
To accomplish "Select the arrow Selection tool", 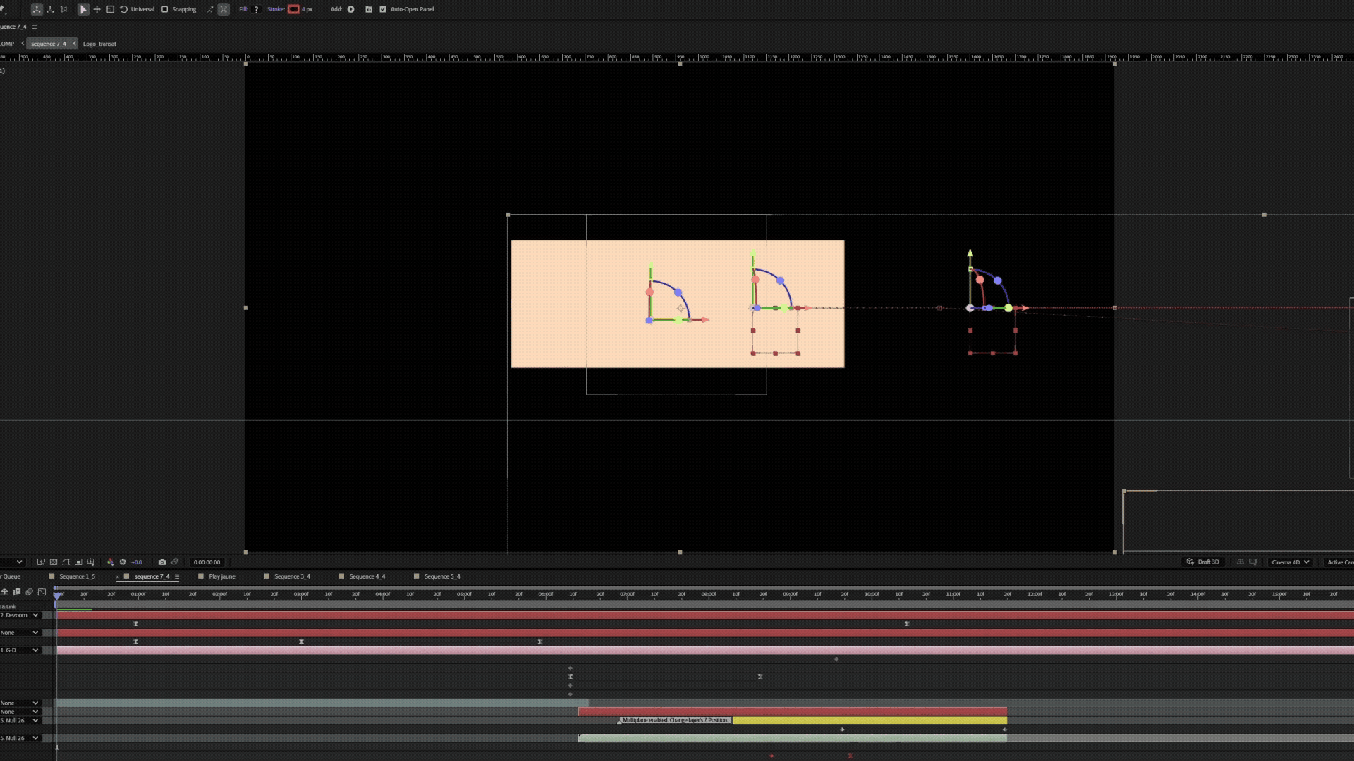I will click(x=83, y=9).
